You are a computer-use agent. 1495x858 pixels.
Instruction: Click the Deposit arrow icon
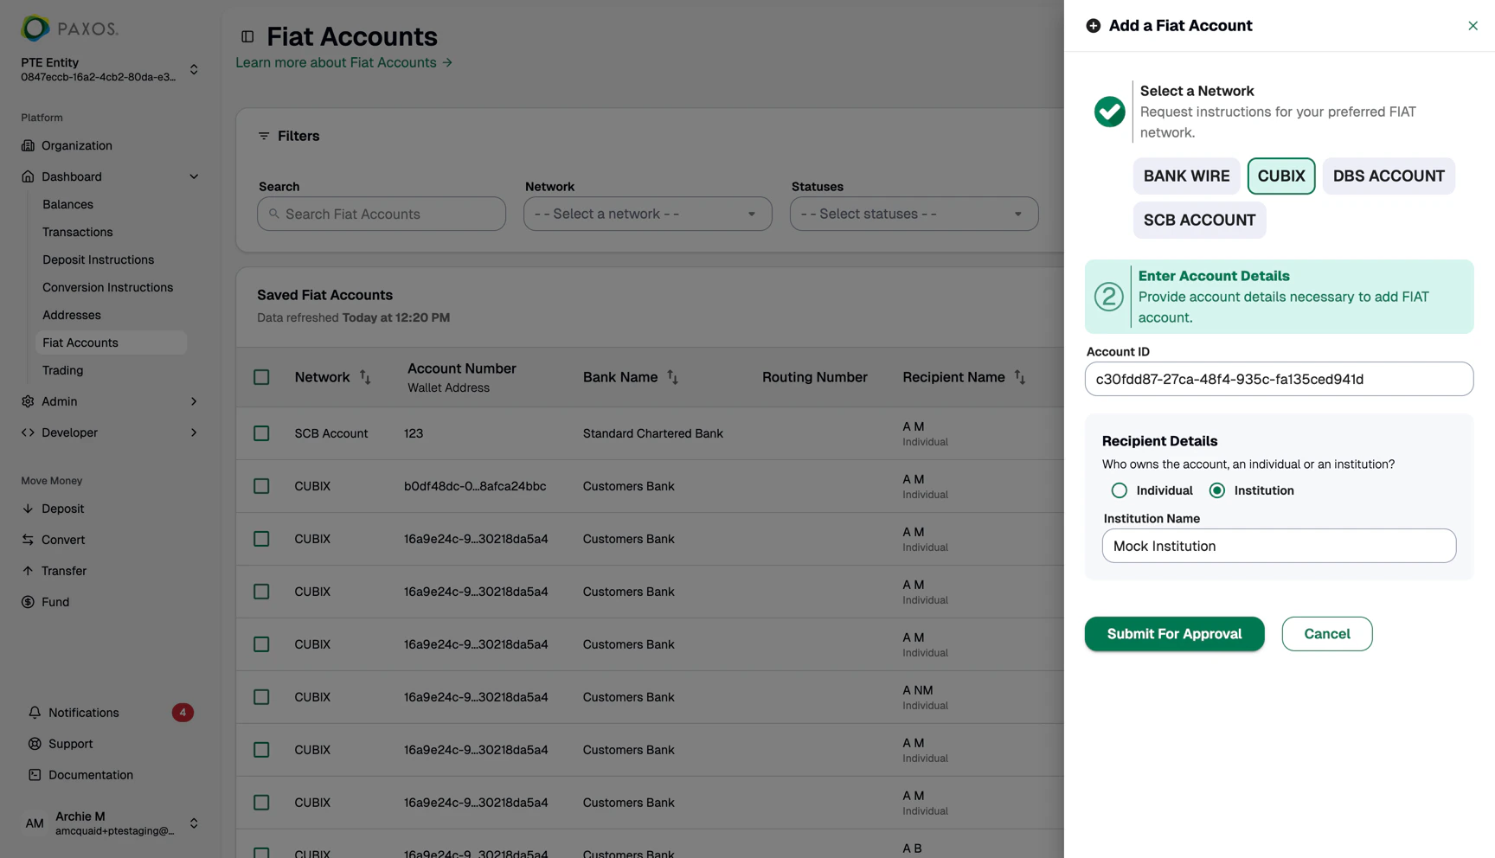28,509
